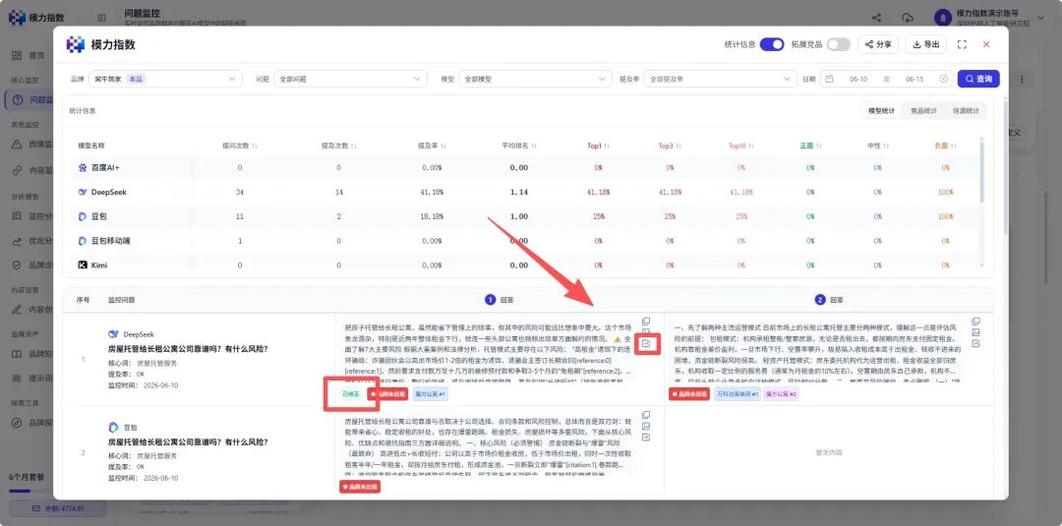This screenshot has height=526, width=1062.
Task: Copy the DeepSeek second answer text
Action: pyautogui.click(x=975, y=321)
